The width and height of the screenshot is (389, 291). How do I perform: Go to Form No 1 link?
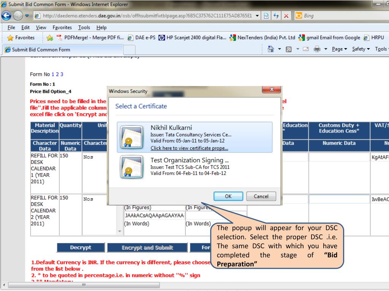point(53,74)
